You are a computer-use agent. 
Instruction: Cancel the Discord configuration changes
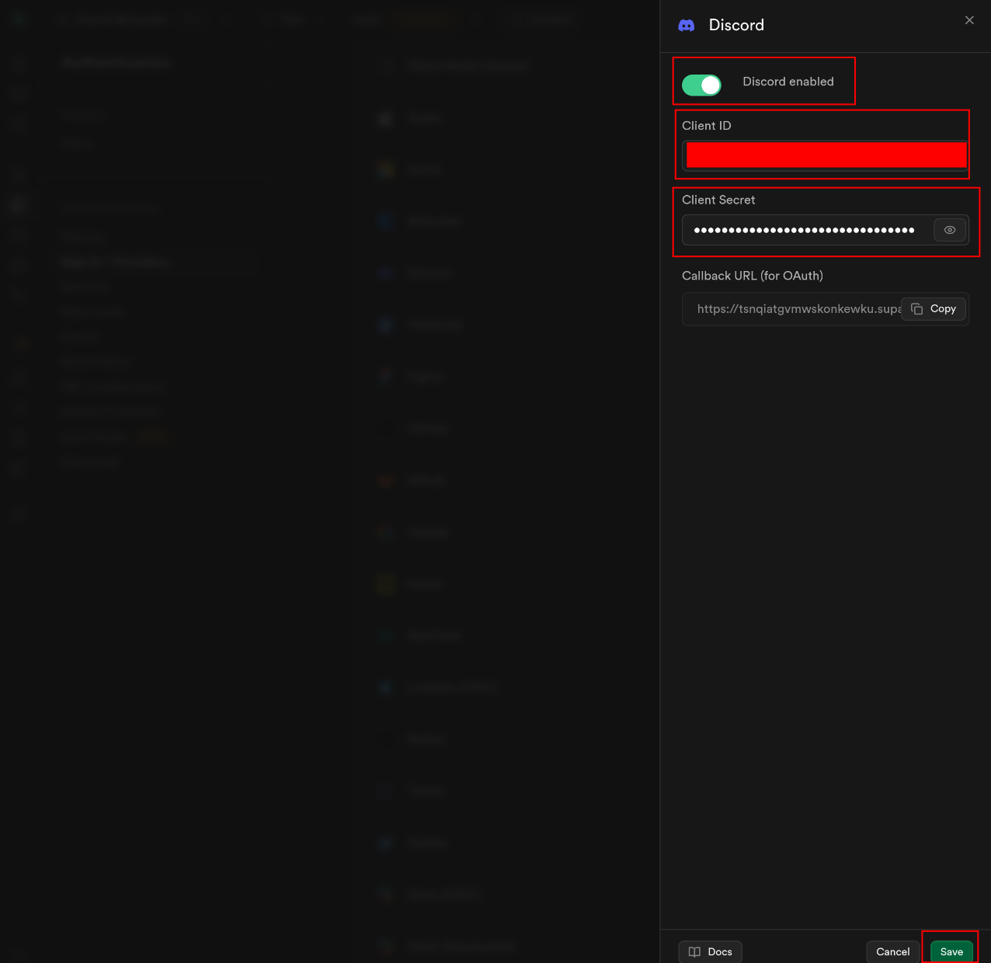point(892,951)
